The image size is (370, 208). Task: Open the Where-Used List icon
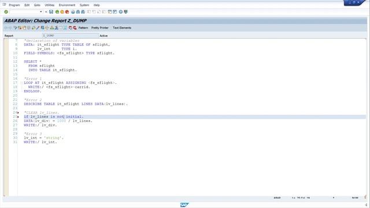47,28
